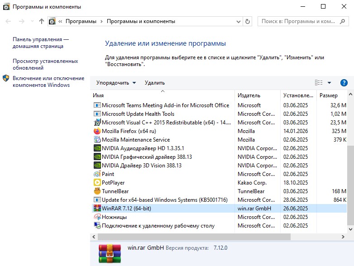Click the search field Поиск в Программы

pyautogui.click(x=299, y=21)
